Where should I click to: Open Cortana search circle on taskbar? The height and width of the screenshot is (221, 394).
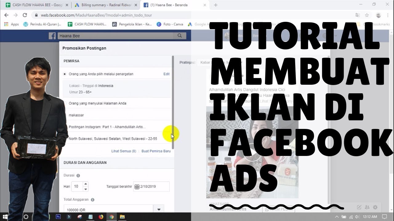coord(26,217)
